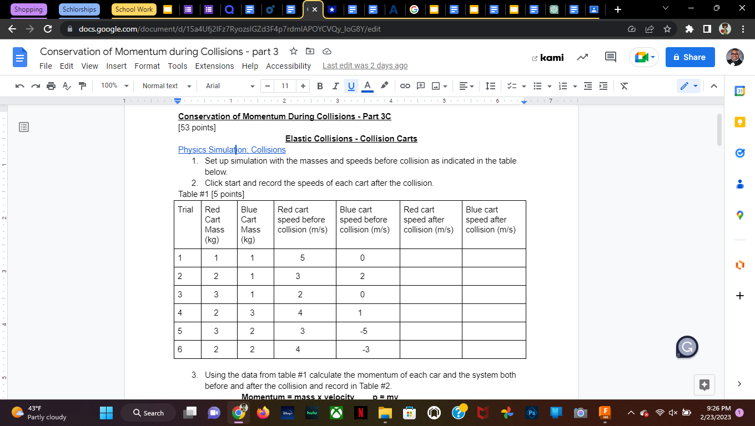Open the Tools menu
The height and width of the screenshot is (426, 755).
(178, 66)
